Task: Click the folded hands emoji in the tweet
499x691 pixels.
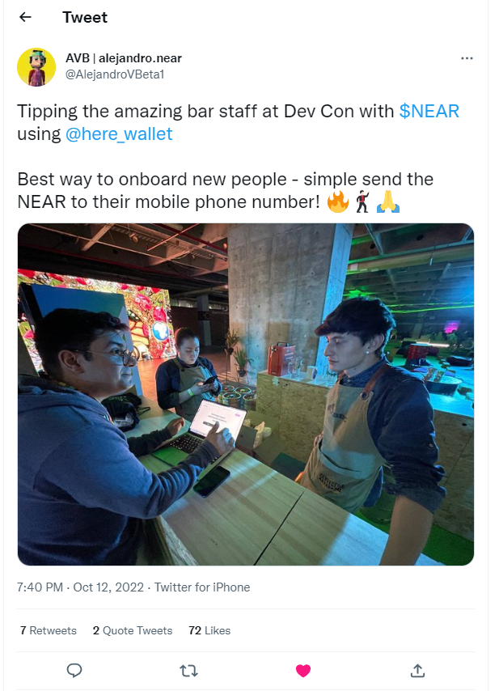Action: [388, 201]
